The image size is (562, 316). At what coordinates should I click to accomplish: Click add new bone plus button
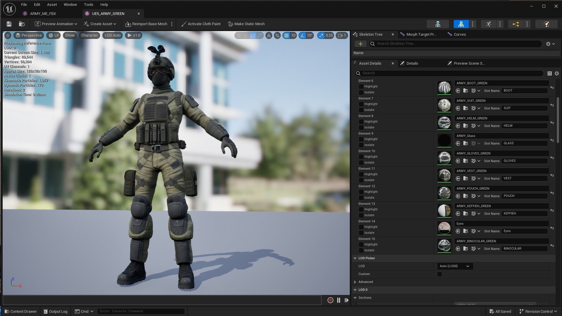[x=360, y=44]
